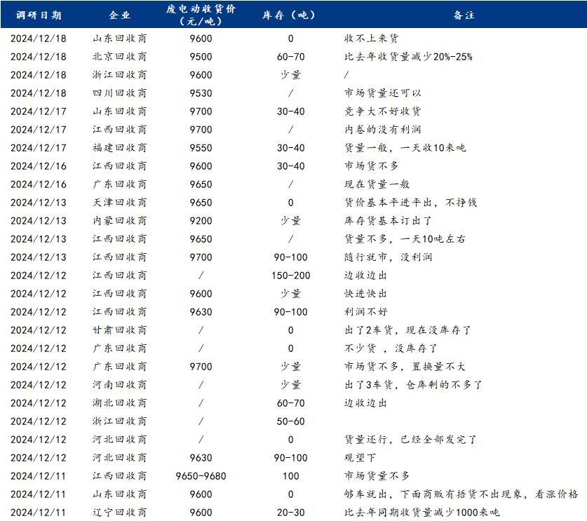Click the remark 观望下

click(x=360, y=458)
